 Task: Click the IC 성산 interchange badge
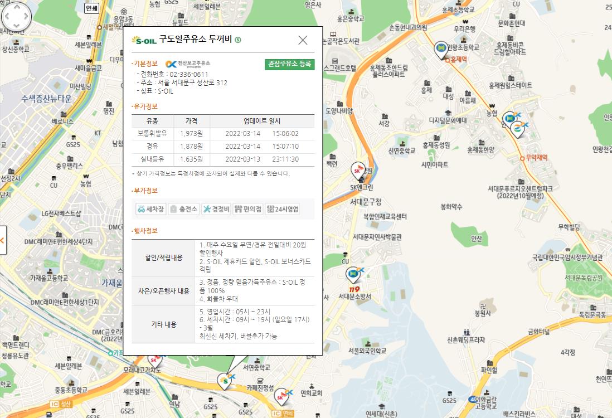tap(61, 404)
